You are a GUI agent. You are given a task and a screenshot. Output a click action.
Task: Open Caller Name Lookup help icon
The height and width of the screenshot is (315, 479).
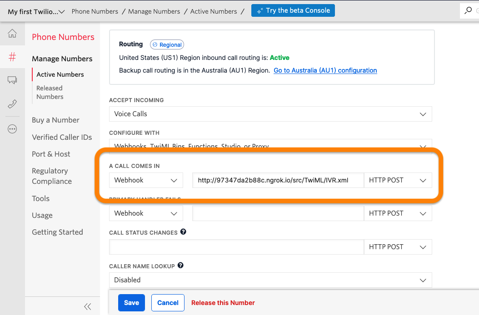point(180,265)
